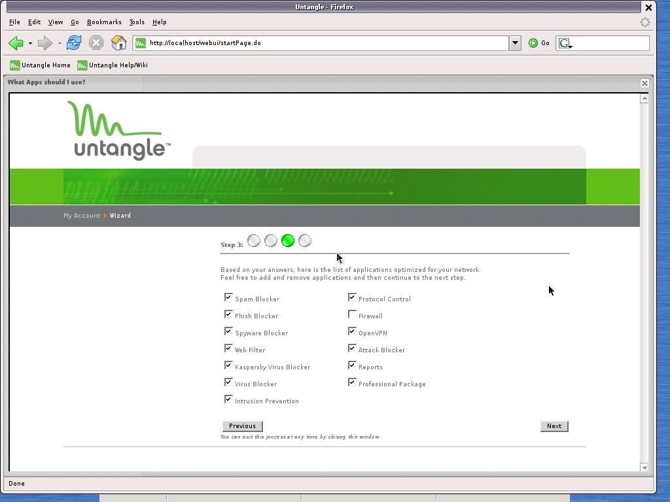
Task: Click the Google search engine icon
Action: click(x=565, y=43)
